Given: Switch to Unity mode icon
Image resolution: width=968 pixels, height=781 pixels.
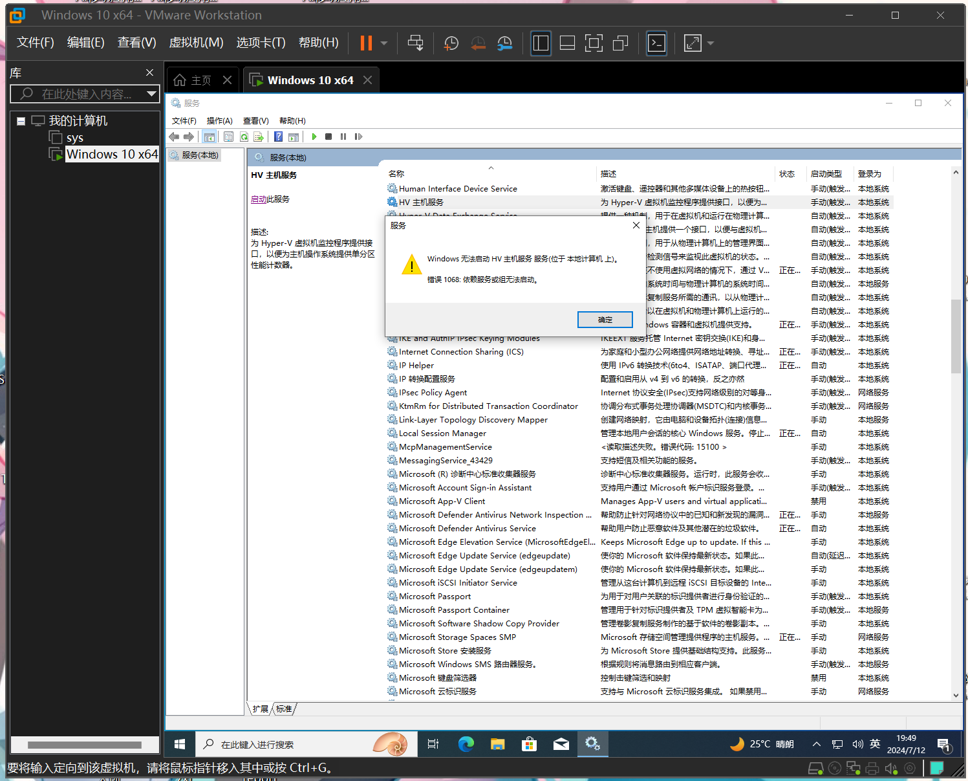Looking at the screenshot, I should [620, 43].
